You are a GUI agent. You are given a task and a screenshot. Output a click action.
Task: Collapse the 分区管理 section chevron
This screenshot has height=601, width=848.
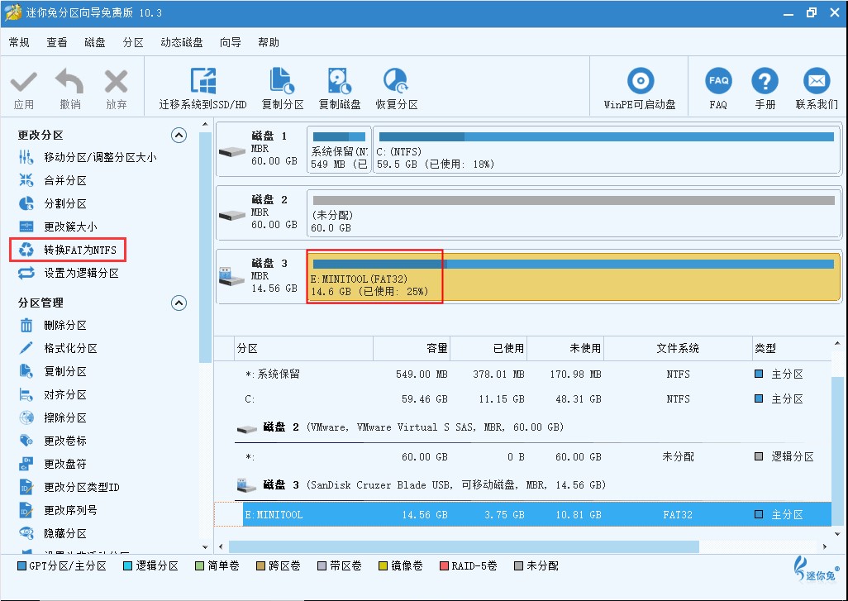(179, 303)
